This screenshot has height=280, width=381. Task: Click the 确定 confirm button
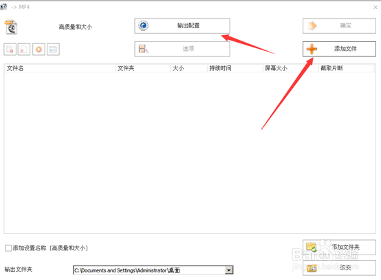click(x=339, y=25)
